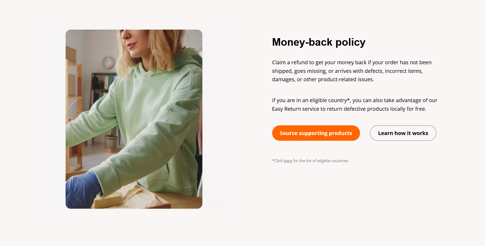Click the "Claim a refund" paragraph text

(352, 71)
